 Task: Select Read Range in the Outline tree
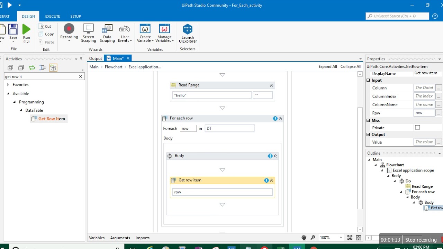422,186
